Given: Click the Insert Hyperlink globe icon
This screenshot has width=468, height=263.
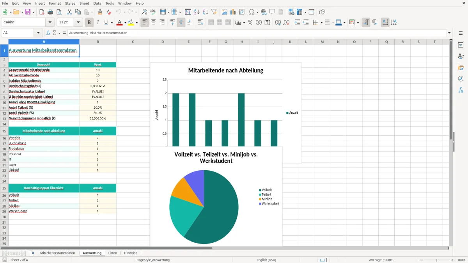Looking at the screenshot, I should (x=264, y=12).
